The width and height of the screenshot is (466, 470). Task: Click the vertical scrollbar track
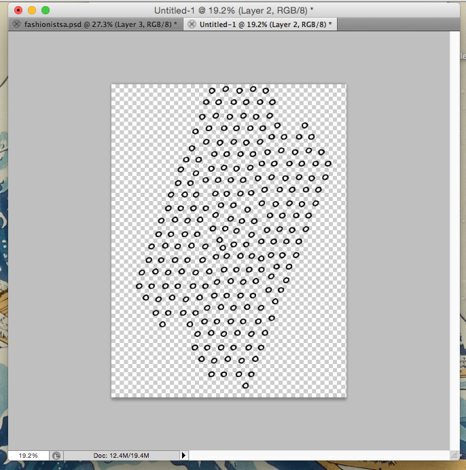click(x=454, y=240)
